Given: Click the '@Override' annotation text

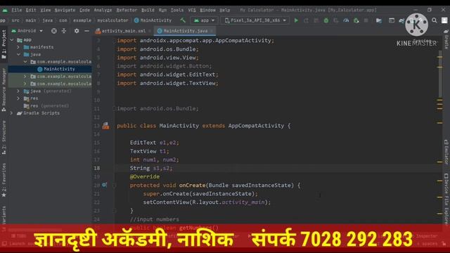Looking at the screenshot, I should pos(145,176).
